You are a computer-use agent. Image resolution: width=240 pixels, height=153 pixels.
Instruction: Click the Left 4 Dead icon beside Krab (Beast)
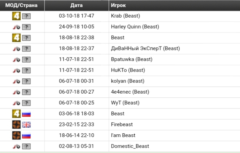[16, 16]
